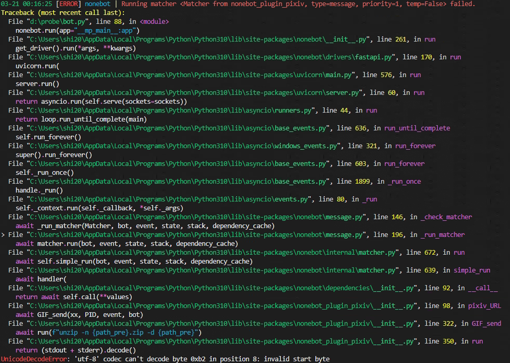
Task: Select the [ERROR] log level tag
Action: pyautogui.click(x=69, y=4)
